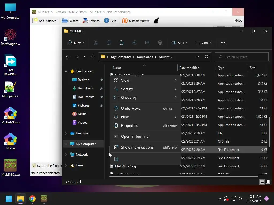The image size is (274, 205).
Task: Open recent locations dropdown arrow
Action: tap(85, 57)
